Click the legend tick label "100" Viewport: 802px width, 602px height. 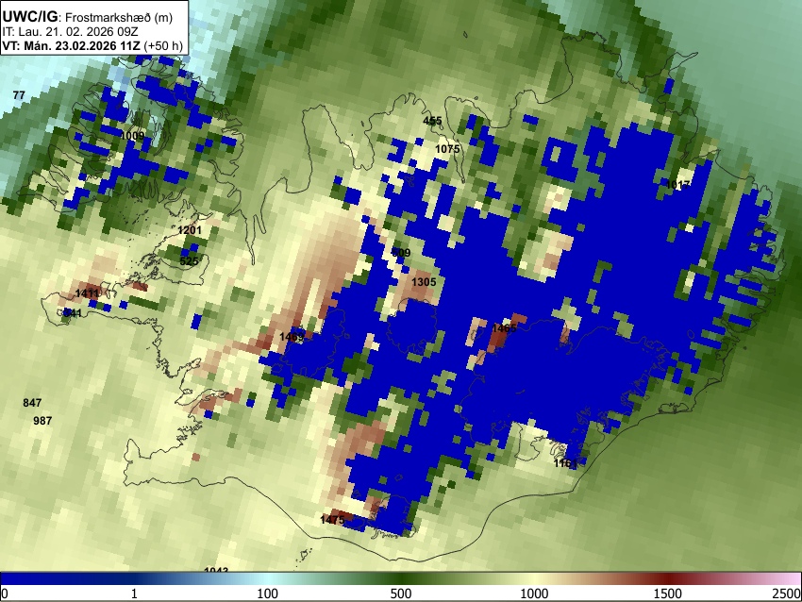(268, 594)
